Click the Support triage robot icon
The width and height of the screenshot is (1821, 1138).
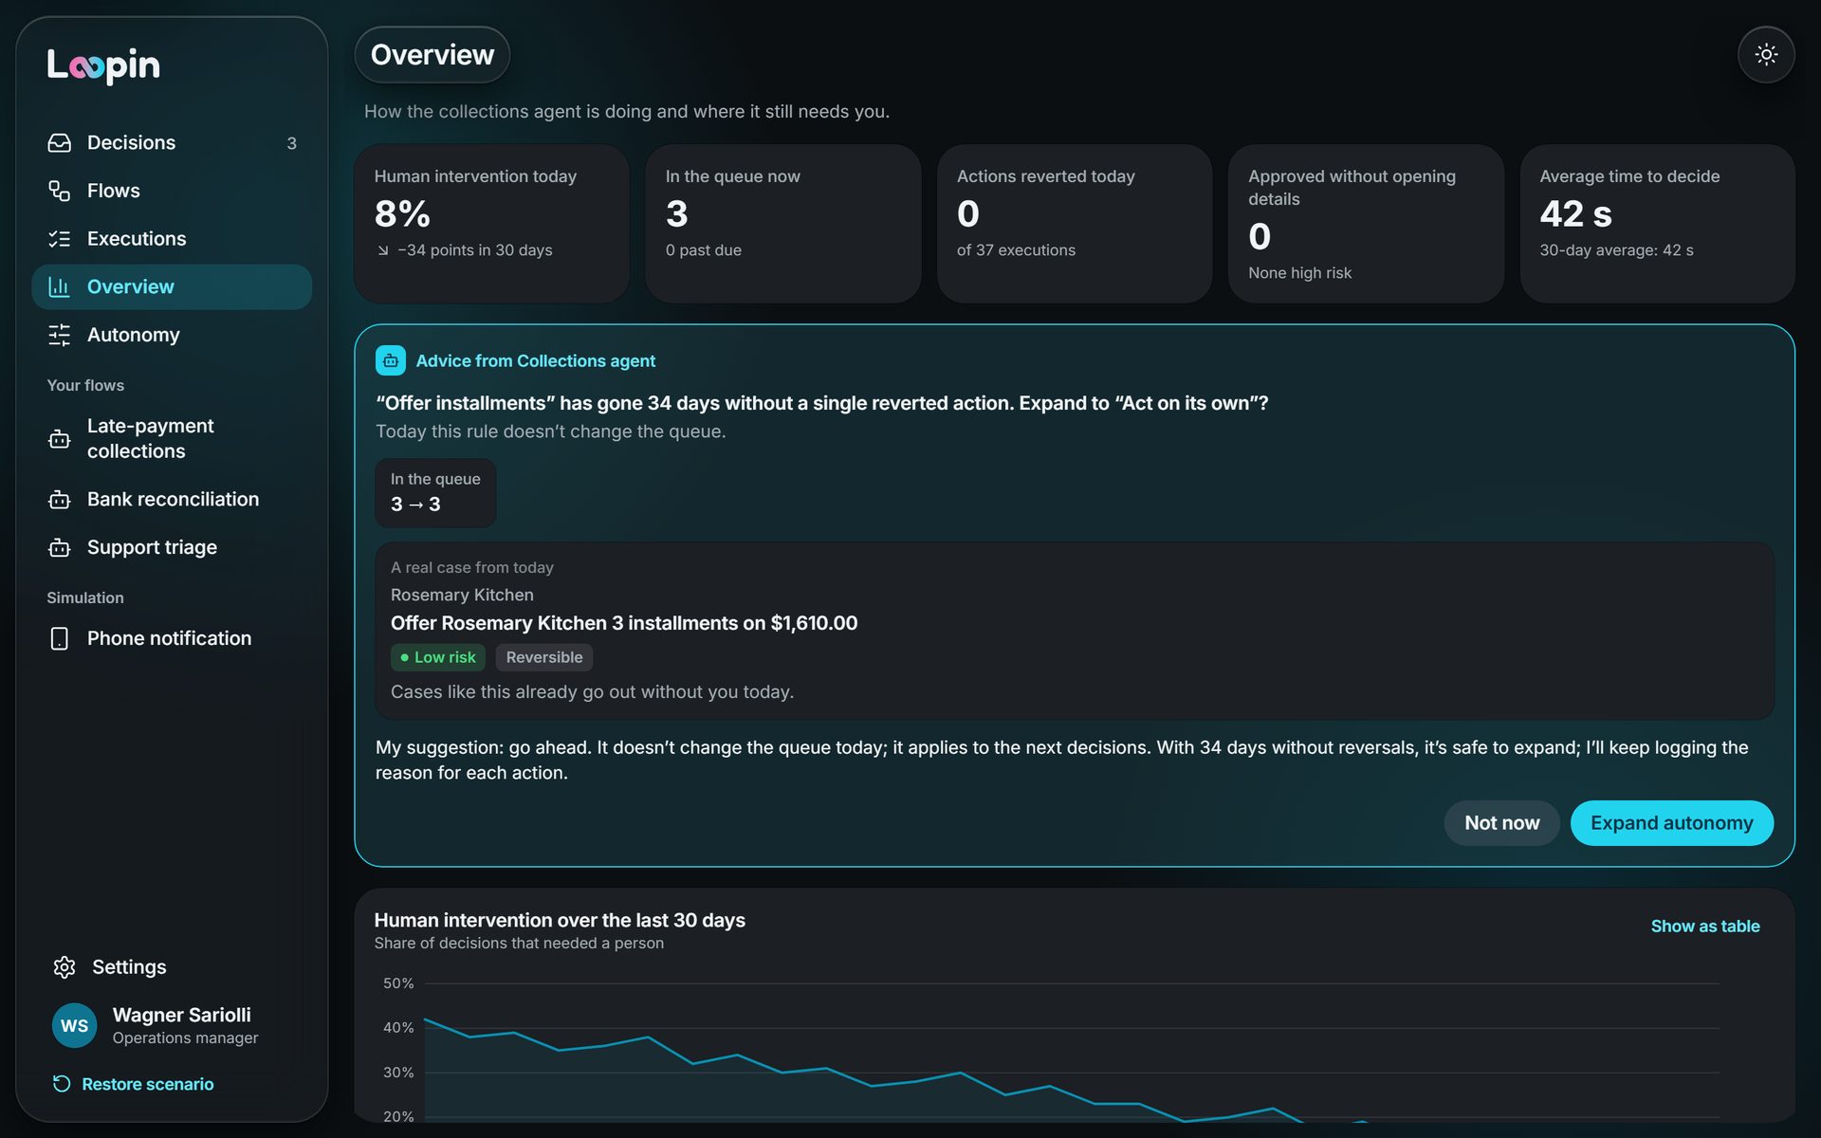[x=60, y=548]
